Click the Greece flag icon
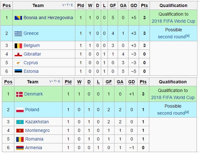200x153 pixels. pyautogui.click(x=18, y=33)
